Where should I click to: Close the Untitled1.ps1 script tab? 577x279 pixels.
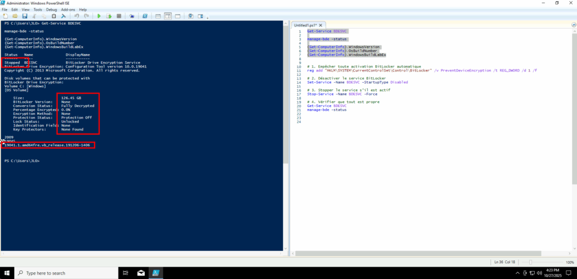(321, 25)
